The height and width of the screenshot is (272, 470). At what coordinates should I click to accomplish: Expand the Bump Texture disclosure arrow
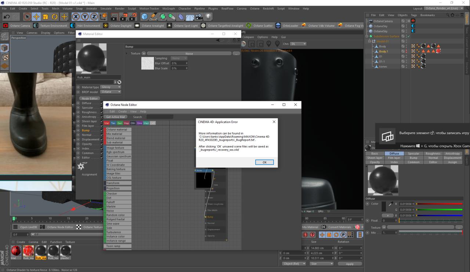click(x=127, y=54)
